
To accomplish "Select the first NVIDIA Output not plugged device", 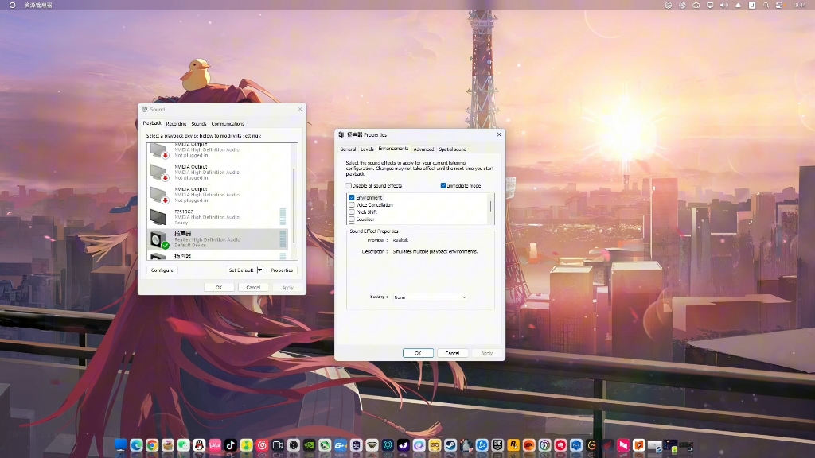I will (217, 150).
